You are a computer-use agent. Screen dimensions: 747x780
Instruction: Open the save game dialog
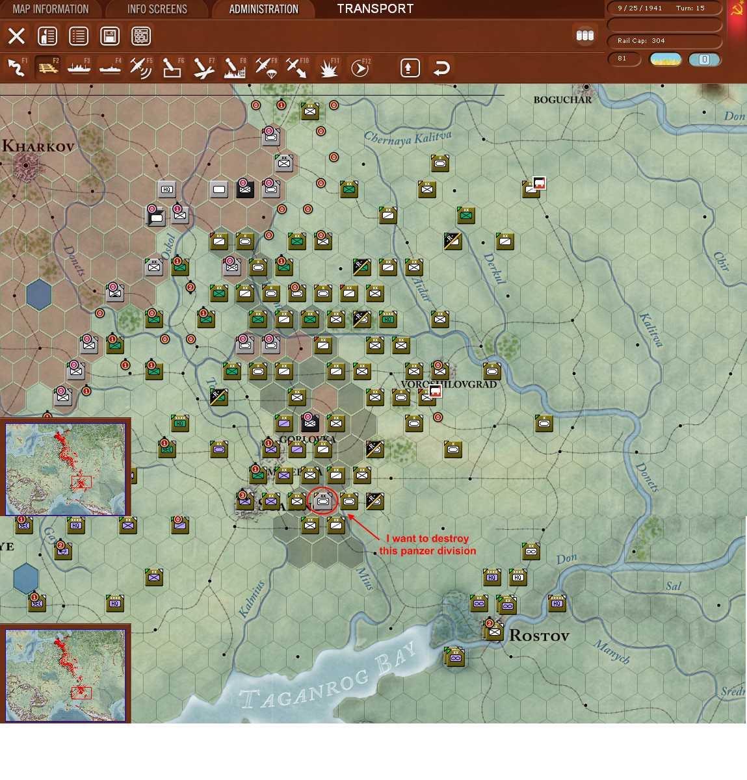click(110, 36)
